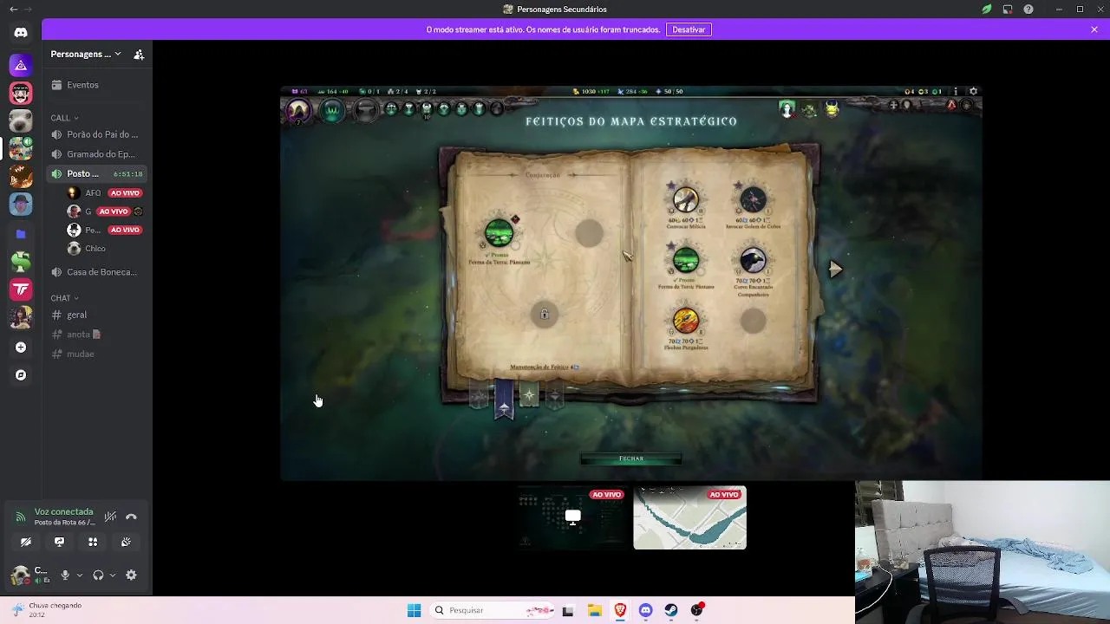The image size is (1110, 624).
Task: Disconnect from voice with hang-up icon
Action: (131, 517)
